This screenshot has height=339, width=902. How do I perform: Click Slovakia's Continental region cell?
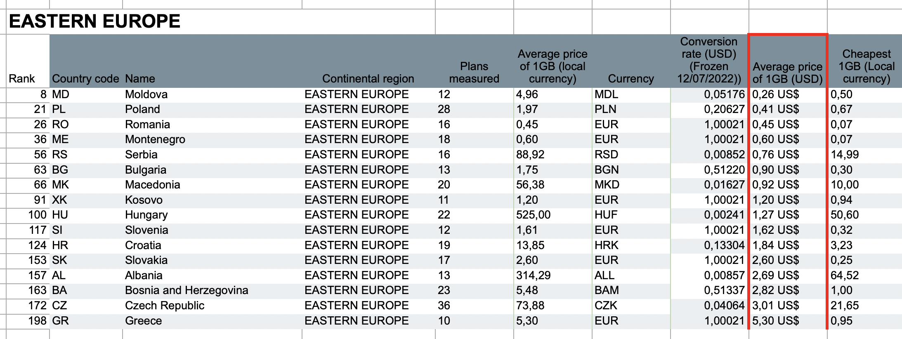pos(368,260)
